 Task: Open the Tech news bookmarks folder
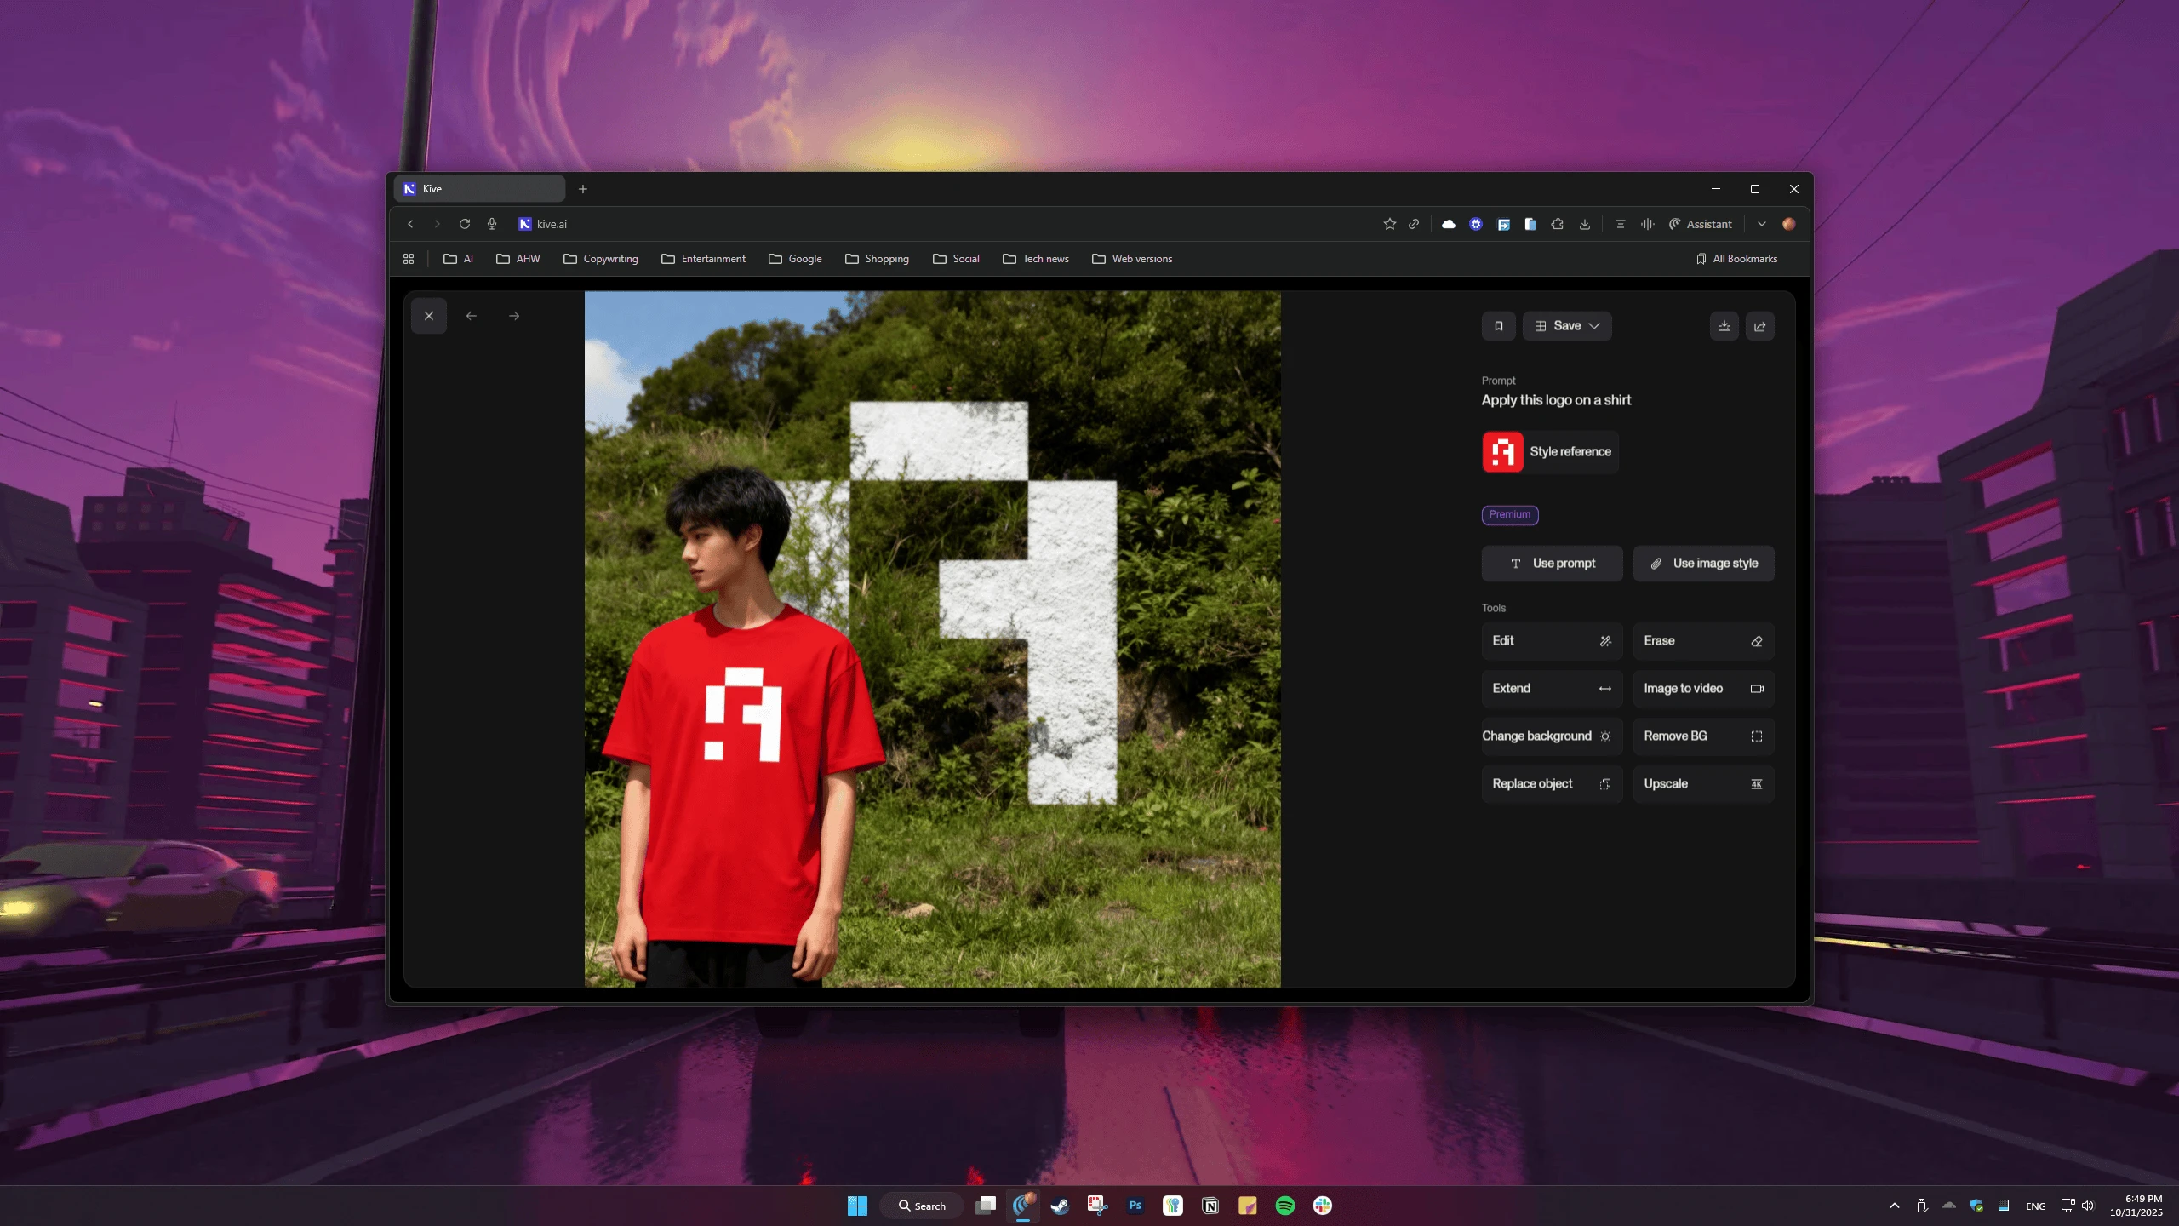point(1036,259)
